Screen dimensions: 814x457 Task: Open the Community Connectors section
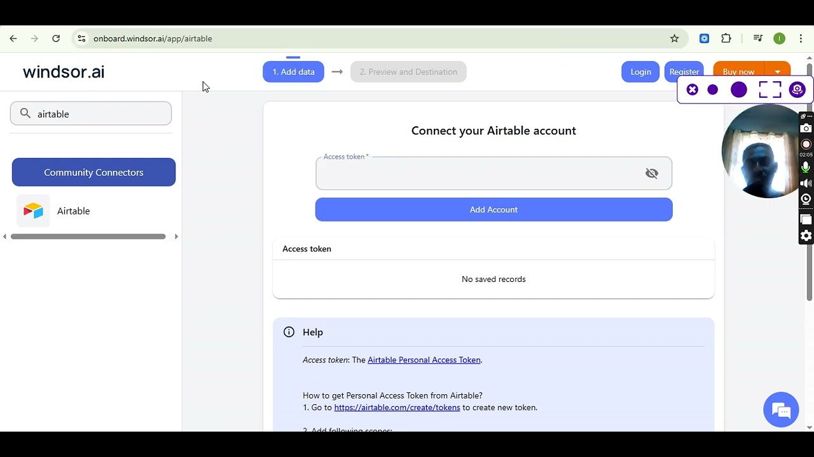pos(93,172)
